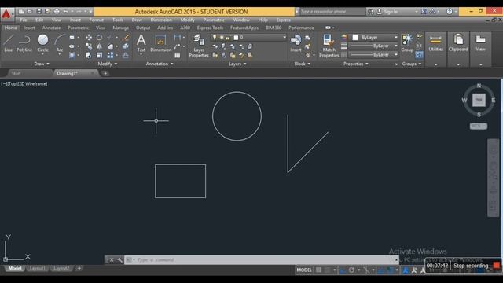Expand the Properties panel

[x=356, y=64]
